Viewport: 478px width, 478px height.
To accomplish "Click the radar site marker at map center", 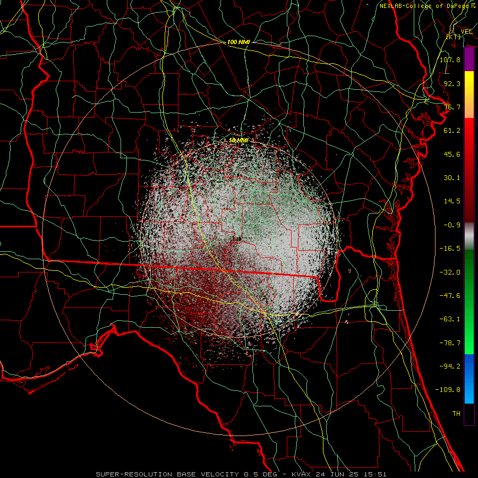I will click(240, 238).
